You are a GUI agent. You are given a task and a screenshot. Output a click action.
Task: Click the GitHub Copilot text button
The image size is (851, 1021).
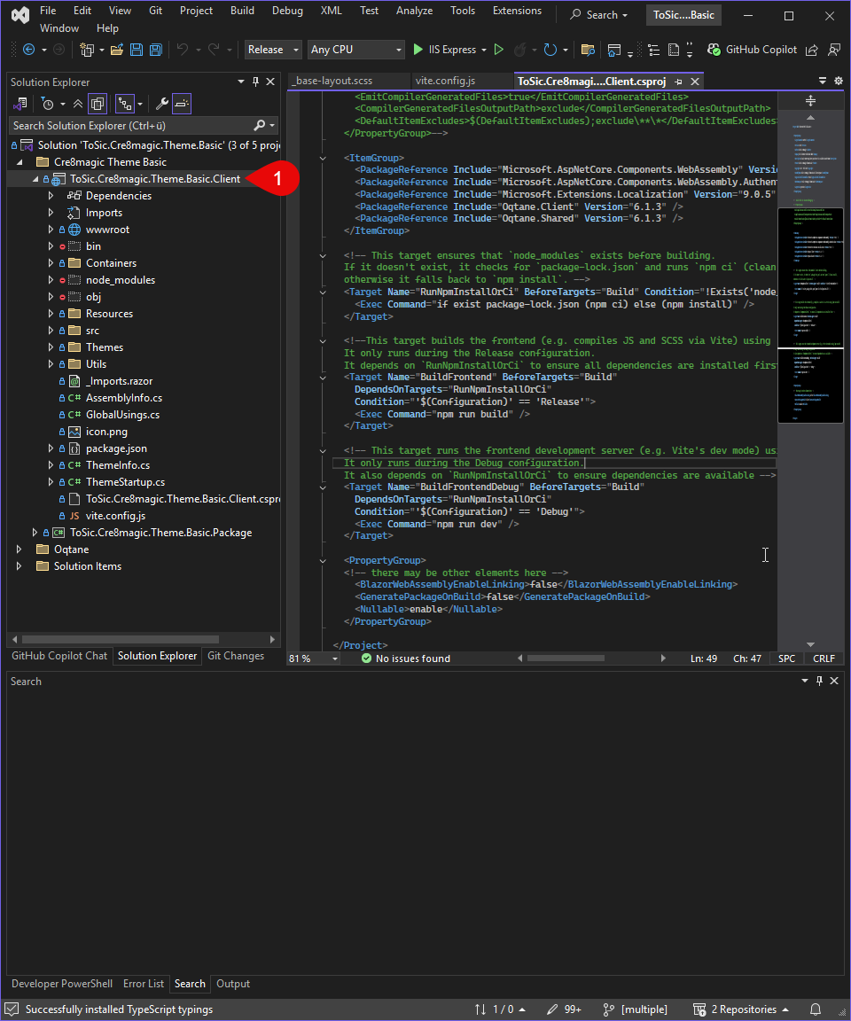click(761, 50)
